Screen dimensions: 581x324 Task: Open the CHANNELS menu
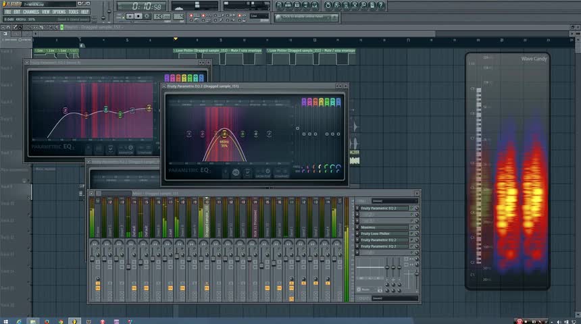click(30, 11)
